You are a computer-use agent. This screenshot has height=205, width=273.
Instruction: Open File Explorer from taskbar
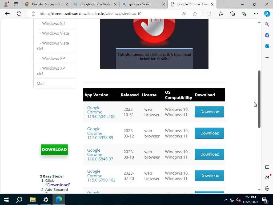click(33, 200)
